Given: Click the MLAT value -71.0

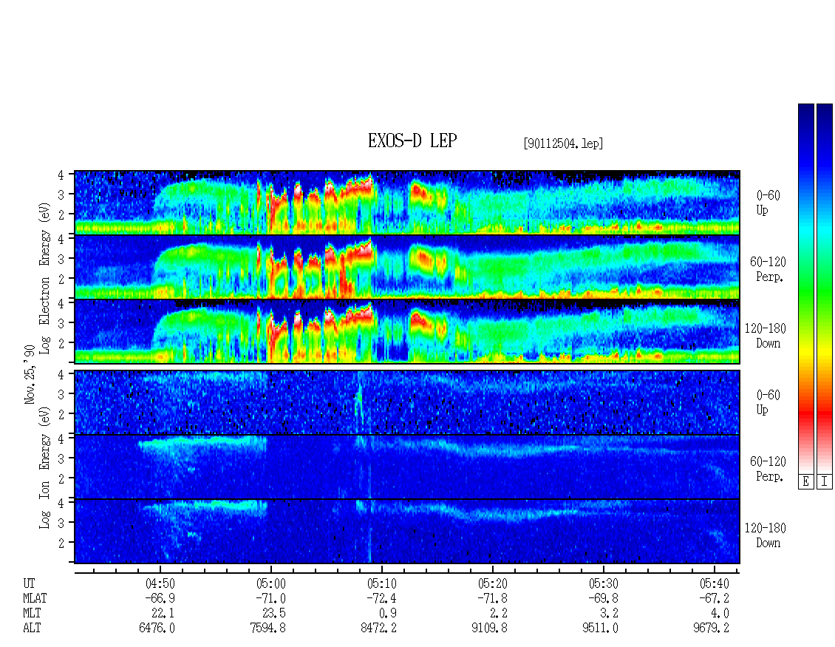Looking at the screenshot, I should pos(270,598).
